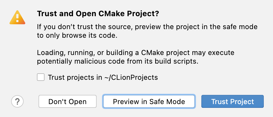Select the blue default button to trust
The width and height of the screenshot is (273, 117).
[232, 102]
